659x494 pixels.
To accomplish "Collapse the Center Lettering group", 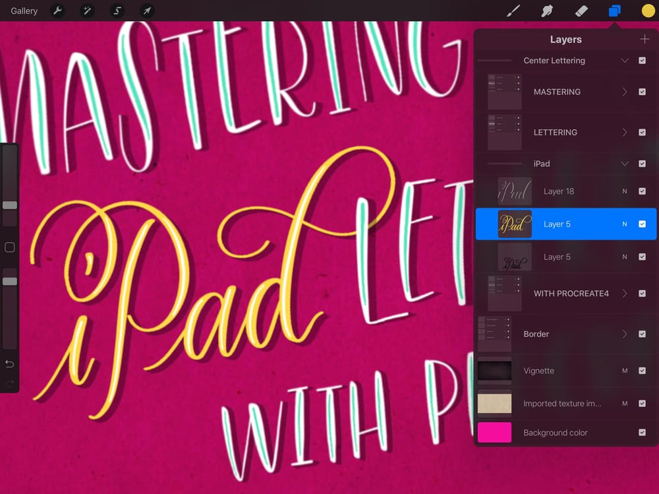I will tap(625, 60).
